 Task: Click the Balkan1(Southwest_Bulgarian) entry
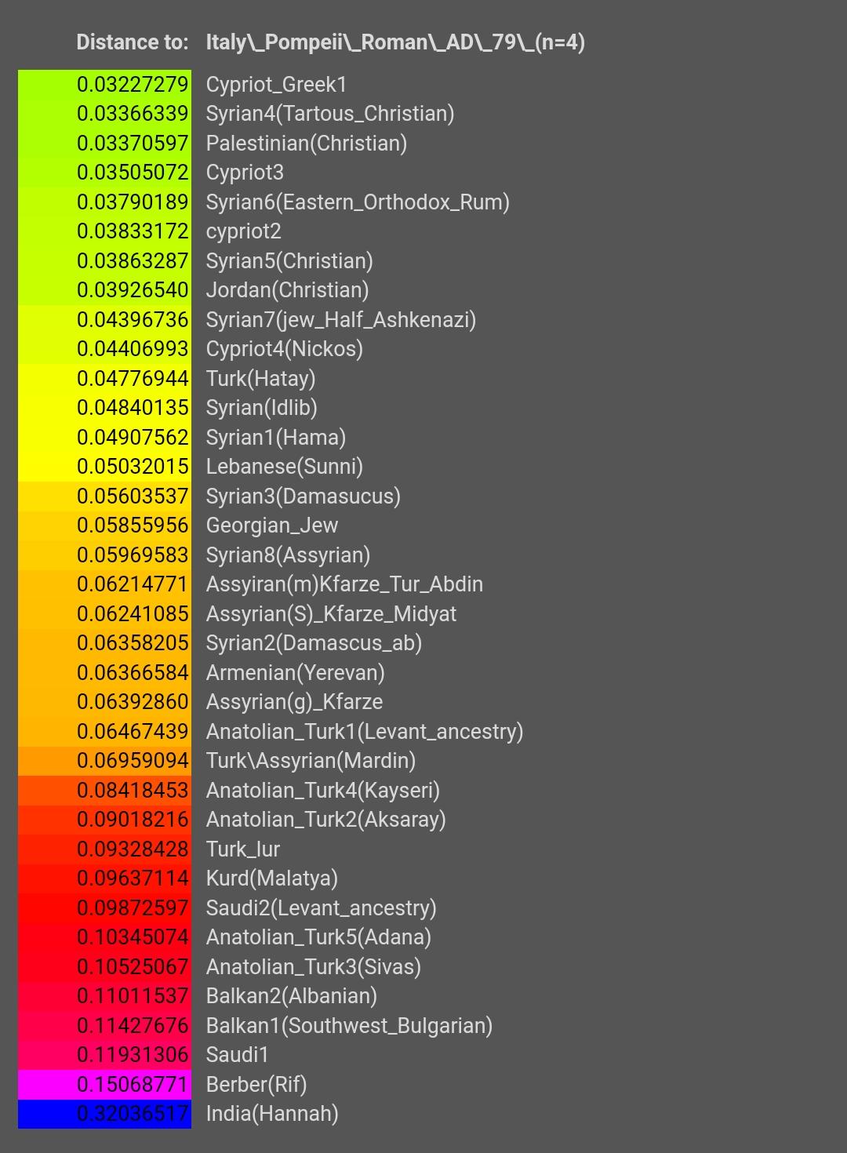349,1026
